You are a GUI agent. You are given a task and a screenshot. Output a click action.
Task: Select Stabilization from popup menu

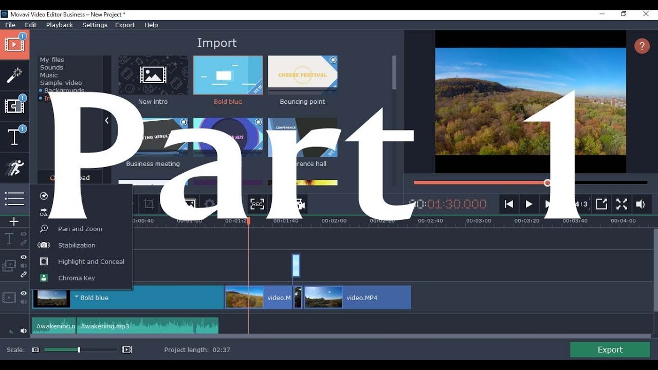(x=77, y=245)
